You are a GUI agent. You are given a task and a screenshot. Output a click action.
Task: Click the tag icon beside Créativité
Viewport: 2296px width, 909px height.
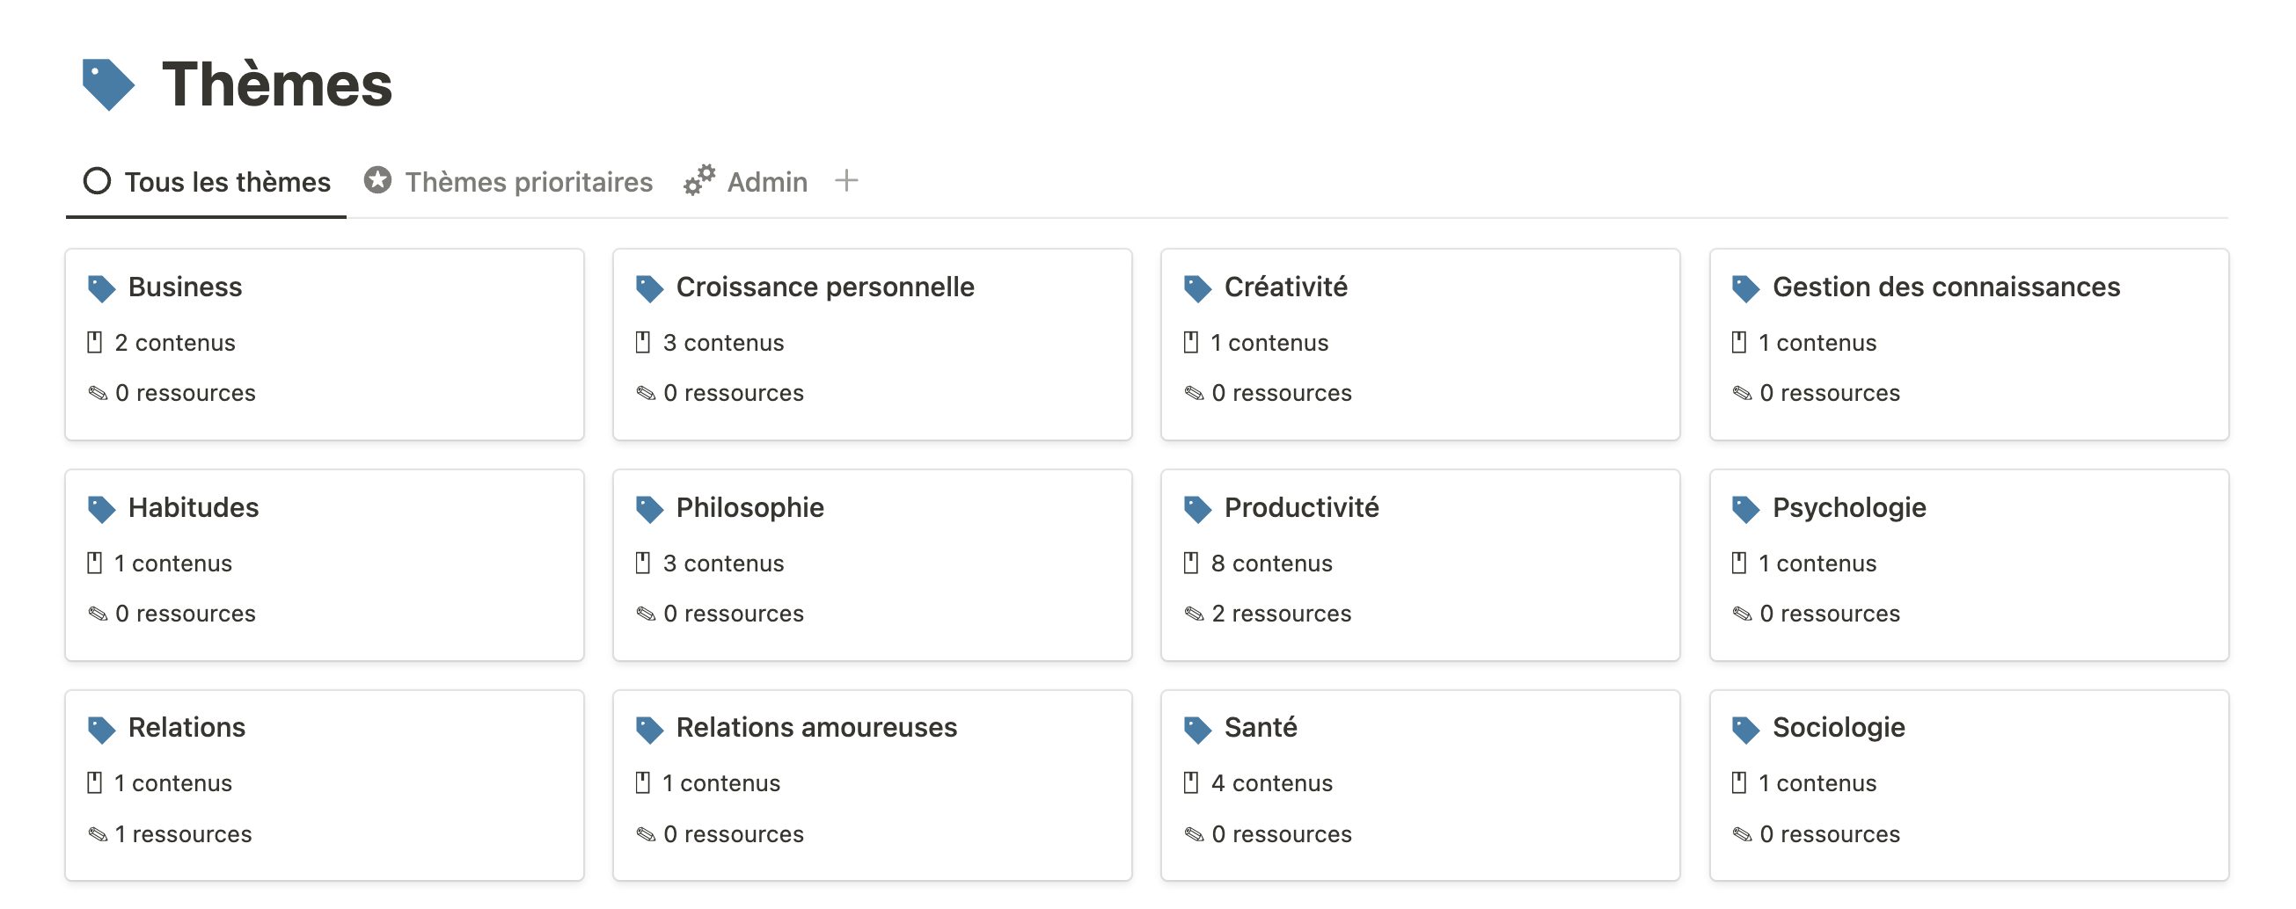tap(1197, 288)
